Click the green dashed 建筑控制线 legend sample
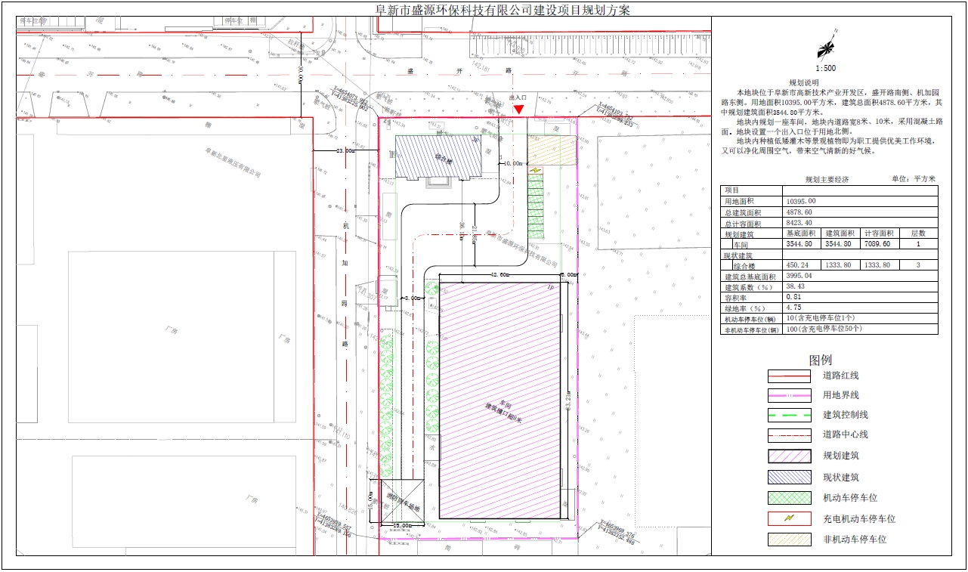 click(790, 415)
